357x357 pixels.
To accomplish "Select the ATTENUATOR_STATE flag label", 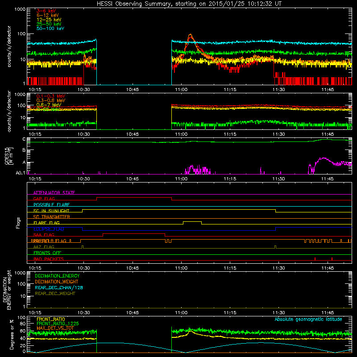I will (x=54, y=193).
